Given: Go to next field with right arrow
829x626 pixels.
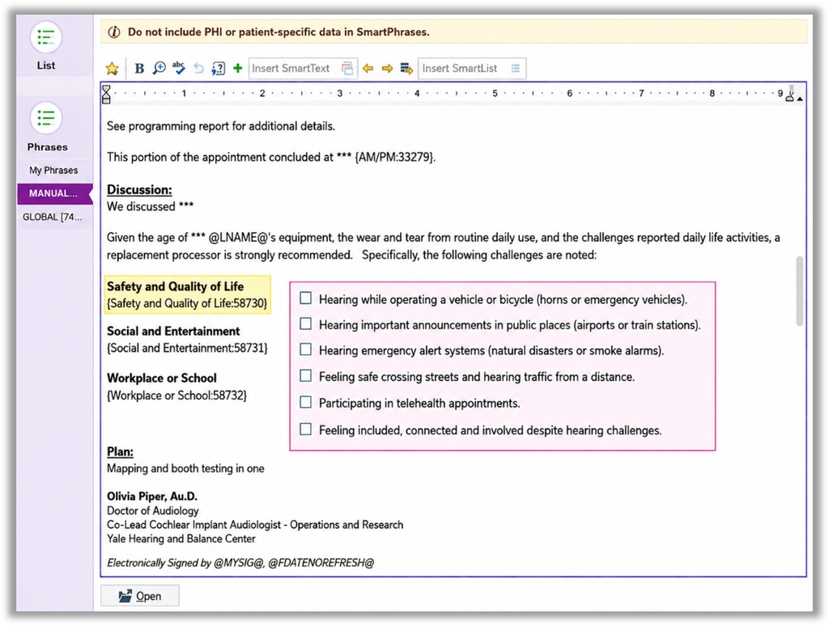Looking at the screenshot, I should point(387,68).
